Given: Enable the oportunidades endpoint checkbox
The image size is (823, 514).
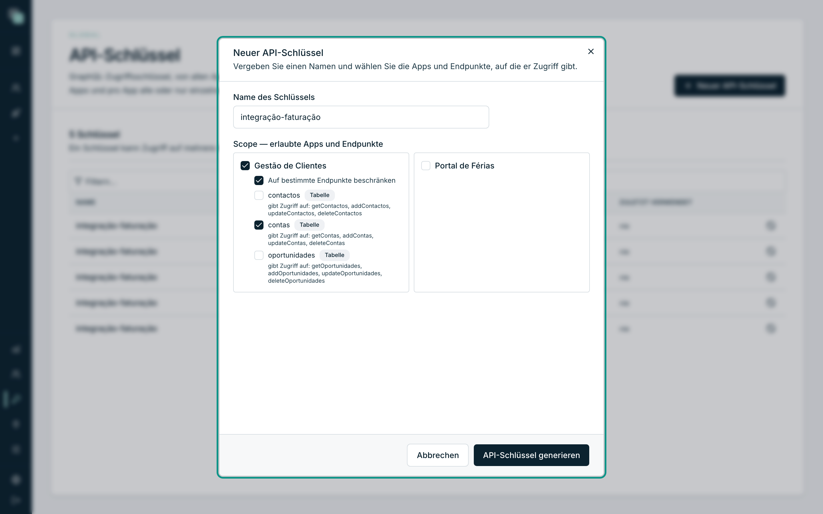Looking at the screenshot, I should click(259, 255).
